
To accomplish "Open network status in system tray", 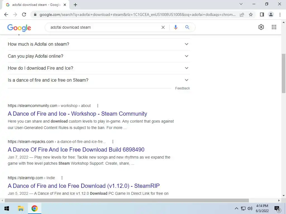I will (x=243, y=208).
